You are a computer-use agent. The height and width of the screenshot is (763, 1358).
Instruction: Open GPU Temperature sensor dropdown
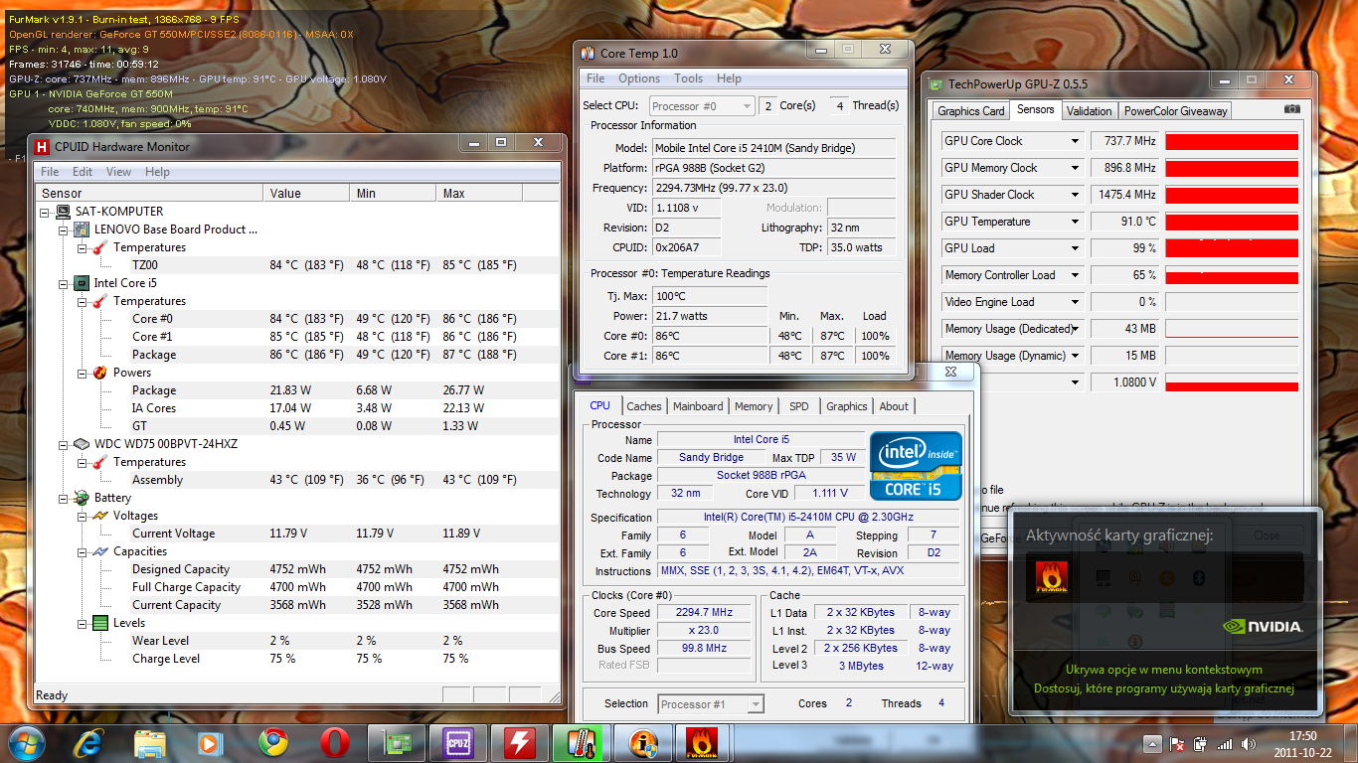pyautogui.click(x=1075, y=222)
